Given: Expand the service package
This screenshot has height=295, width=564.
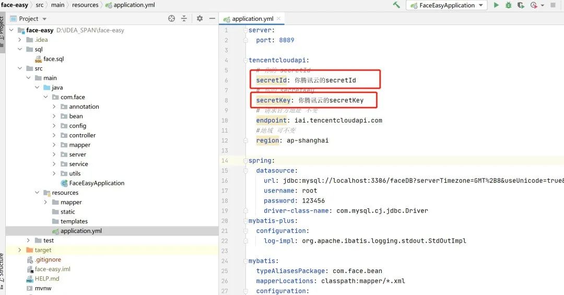Looking at the screenshot, I should tap(54, 164).
